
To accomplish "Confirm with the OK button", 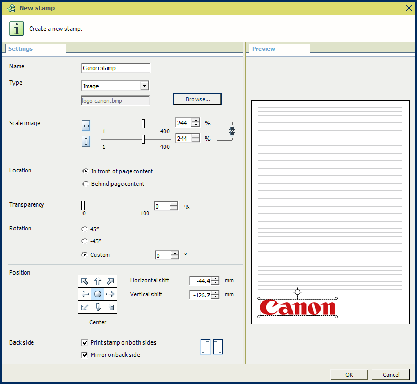I will tap(349, 375).
